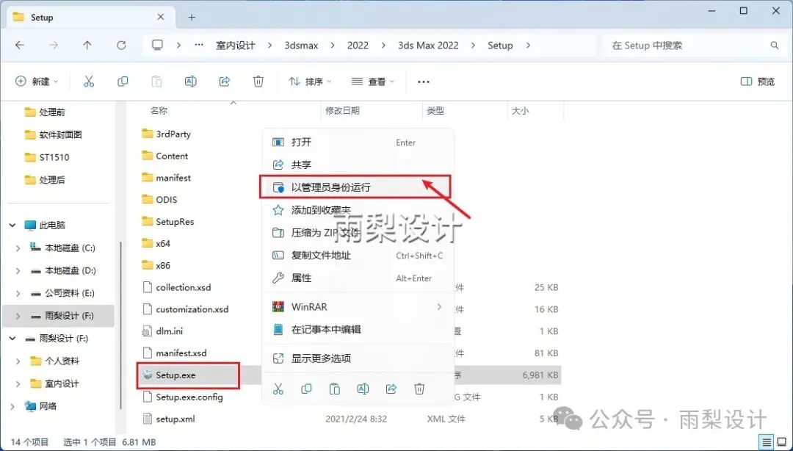The width and height of the screenshot is (793, 451).
Task: Close the Setup tab
Action: point(160,17)
